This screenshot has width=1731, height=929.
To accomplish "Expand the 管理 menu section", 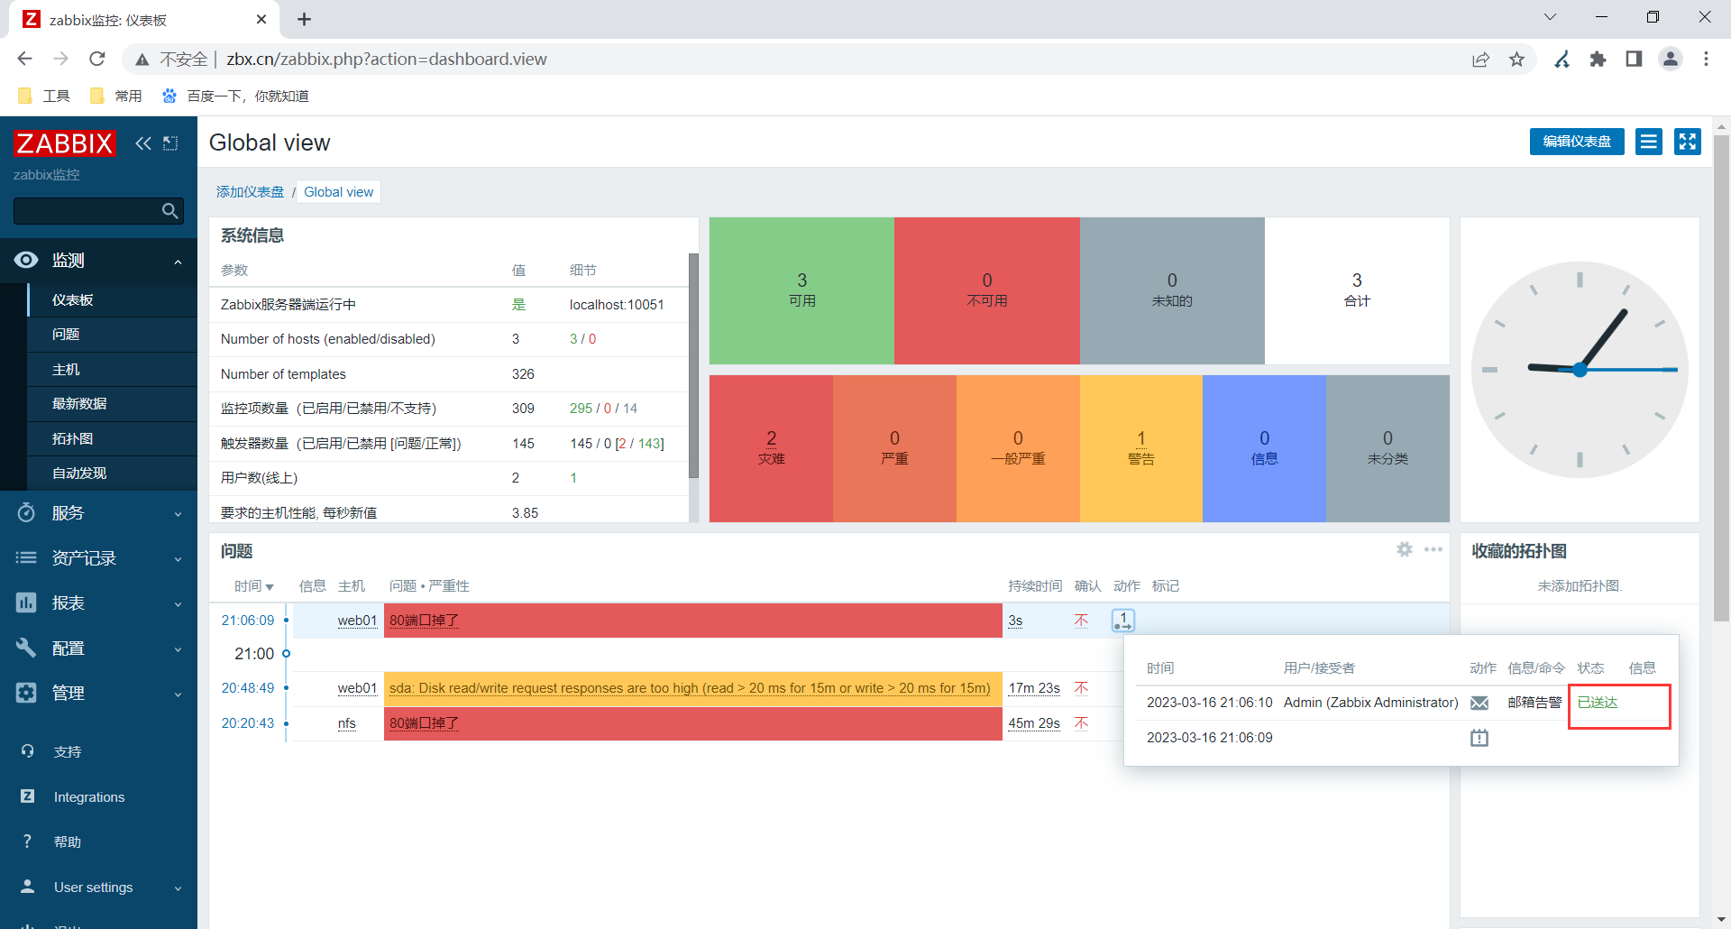I will click(178, 694).
